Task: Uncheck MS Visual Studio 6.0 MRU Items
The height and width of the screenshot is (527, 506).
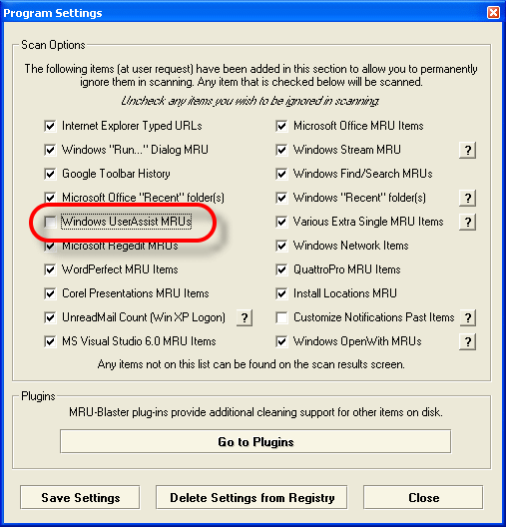Action: (x=50, y=341)
